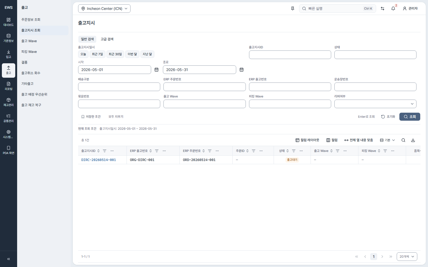Open the 입고 sidebar icon
This screenshot has height=267, width=428.
click(9, 54)
